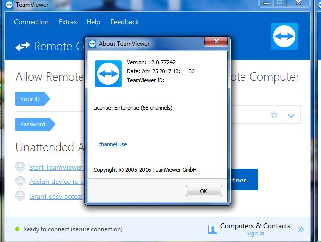Click the Password label
Screen dimensions: 321x242
[35, 124]
